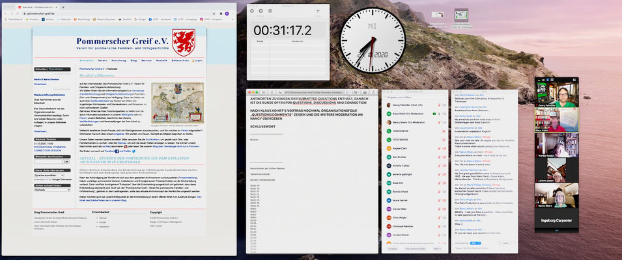The image size is (622, 260).
Task: Open the MyHeritage bookmark
Action: pos(82,19)
